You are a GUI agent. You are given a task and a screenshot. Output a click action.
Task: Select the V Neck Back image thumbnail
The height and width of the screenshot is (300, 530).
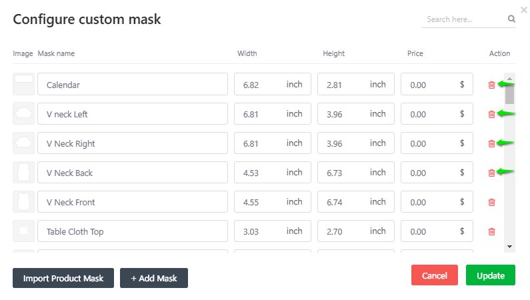(x=23, y=173)
